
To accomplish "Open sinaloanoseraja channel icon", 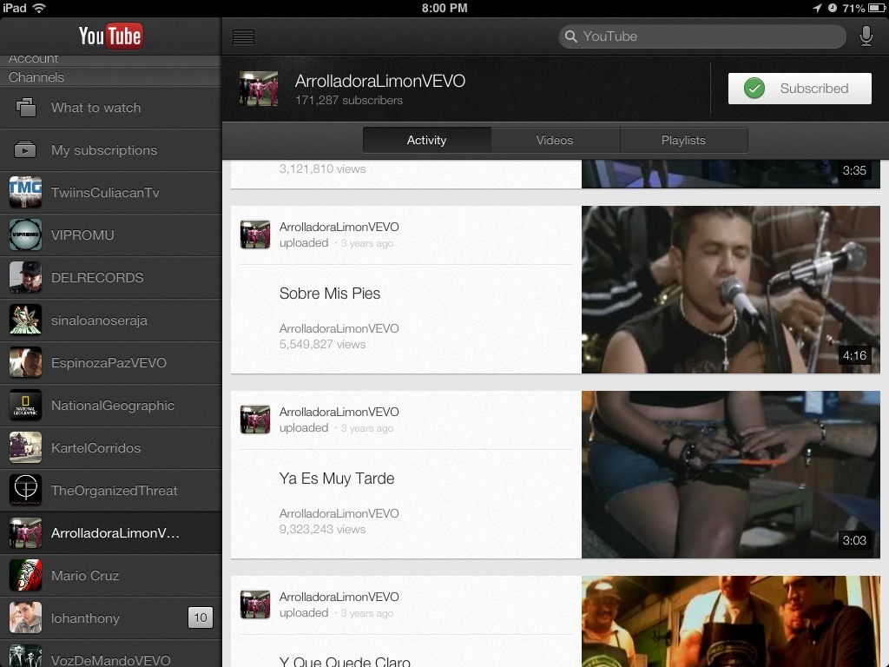I will pyautogui.click(x=25, y=320).
